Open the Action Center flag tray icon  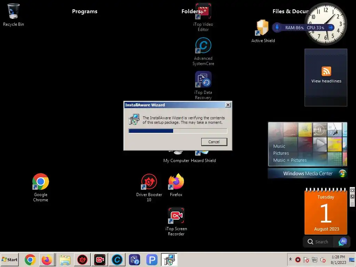[x=306, y=260]
